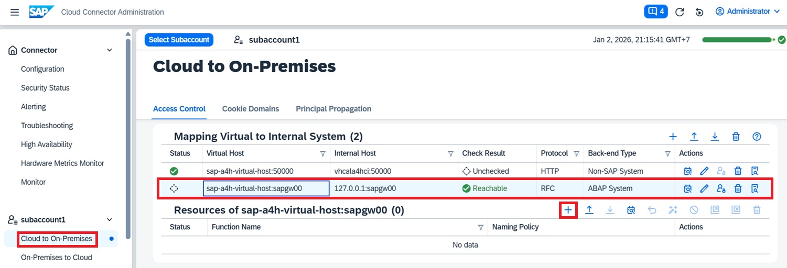Open Security Status in the sidebar

(x=45, y=88)
